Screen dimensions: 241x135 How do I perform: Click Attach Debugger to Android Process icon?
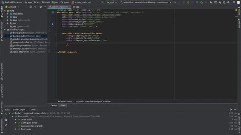[x=201, y=3]
